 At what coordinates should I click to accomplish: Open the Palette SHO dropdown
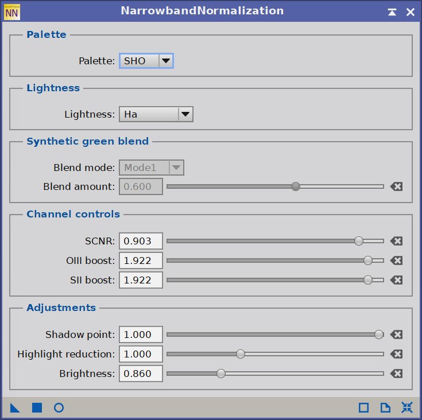[146, 61]
